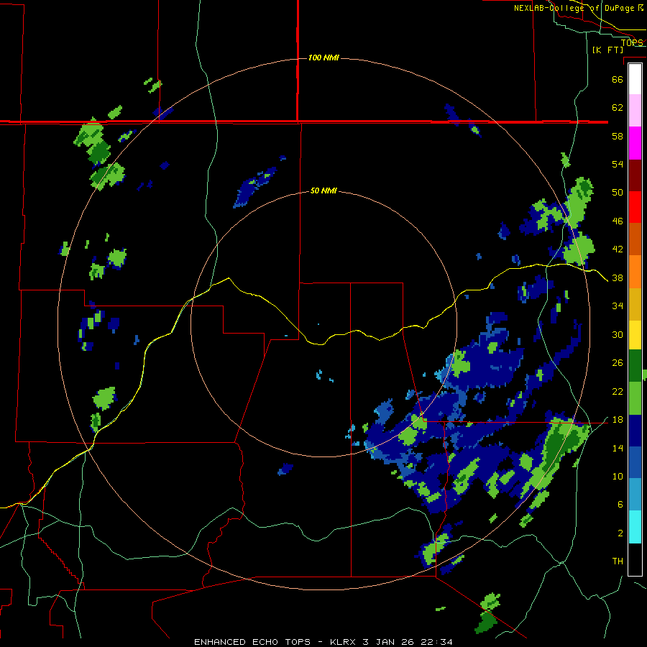Screen dimensions: 647x647
Task: Click the '18' legend value
Action: point(618,420)
